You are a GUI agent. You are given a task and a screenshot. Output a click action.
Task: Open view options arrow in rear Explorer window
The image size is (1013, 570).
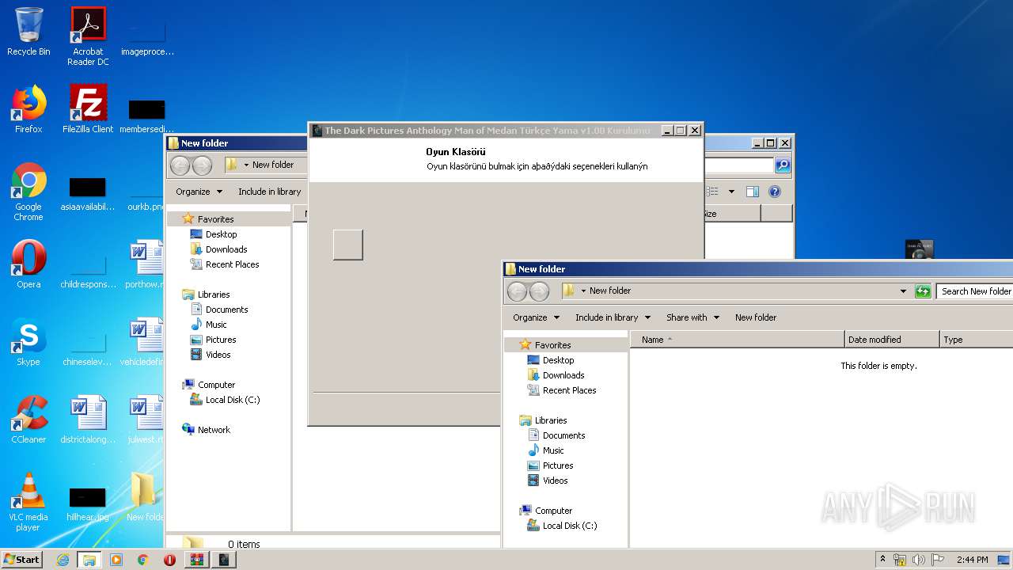click(x=731, y=192)
